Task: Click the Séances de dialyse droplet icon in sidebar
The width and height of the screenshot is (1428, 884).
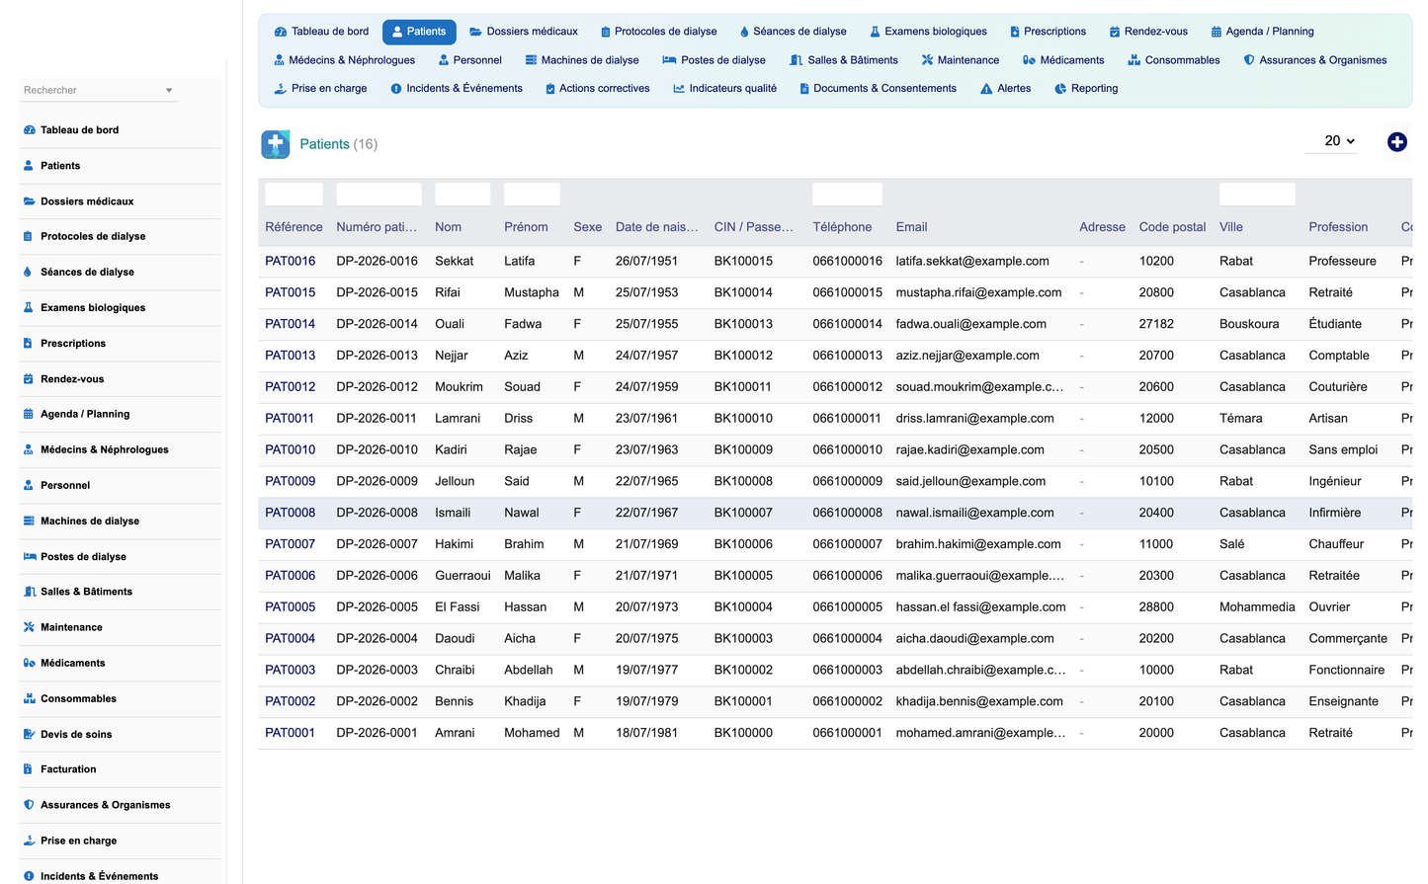Action: point(28,272)
